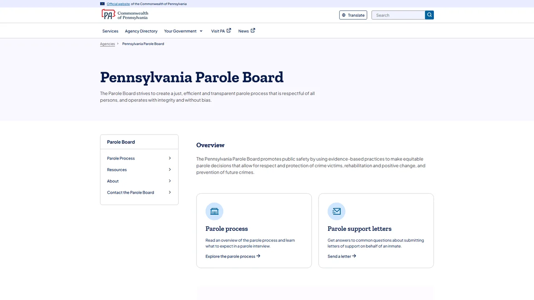Open the Services menu item
The width and height of the screenshot is (534, 300).
pyautogui.click(x=110, y=31)
